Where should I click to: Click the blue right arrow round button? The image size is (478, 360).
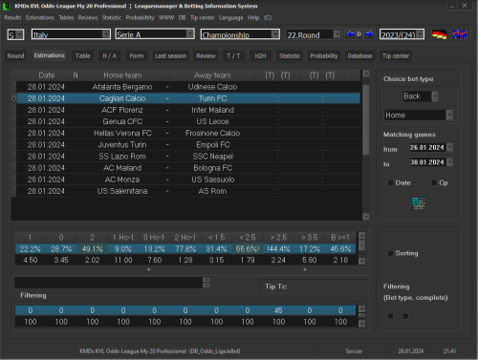pos(369,34)
